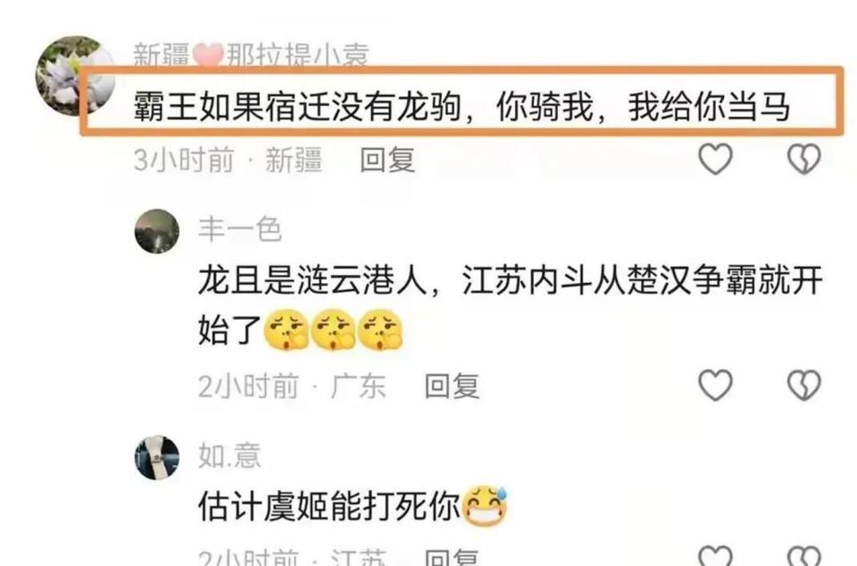
Task: Reply to 丰一色's 广东 comment
Action: tap(452, 387)
